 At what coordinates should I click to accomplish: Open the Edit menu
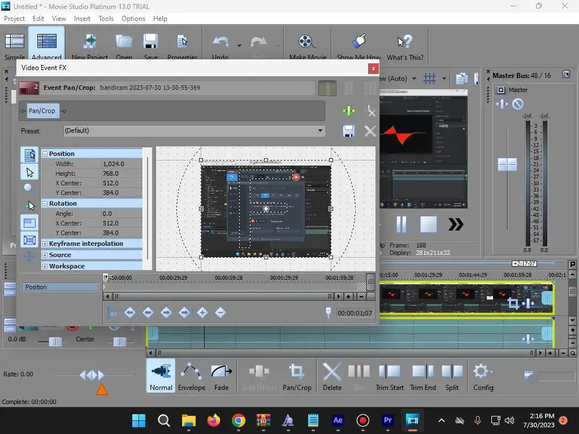pos(38,19)
